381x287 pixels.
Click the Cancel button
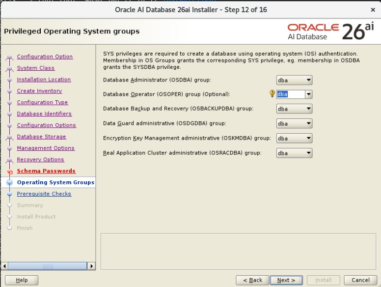coord(360,280)
